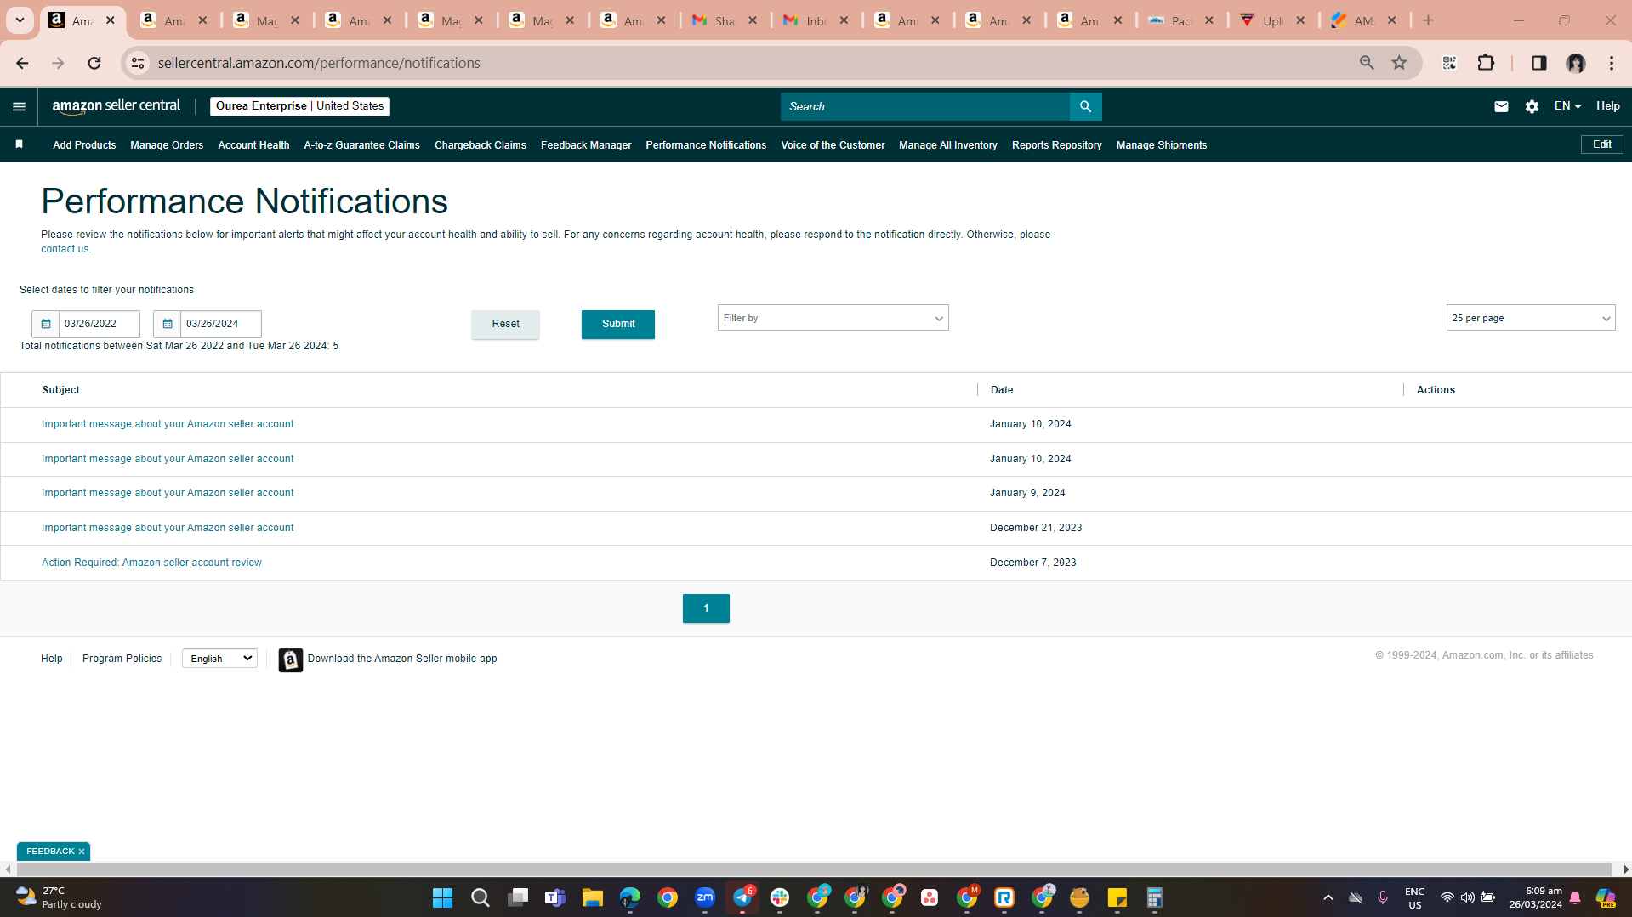Show hidden system tray icons
1632x917 pixels.
pyautogui.click(x=1328, y=897)
